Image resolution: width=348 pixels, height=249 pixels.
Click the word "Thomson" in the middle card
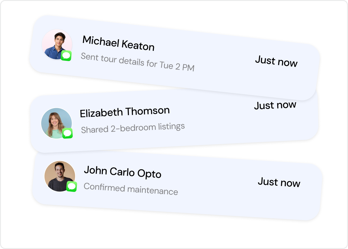point(148,111)
